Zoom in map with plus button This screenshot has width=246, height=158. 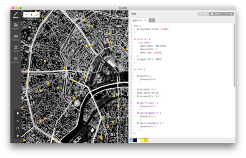tap(31, 15)
